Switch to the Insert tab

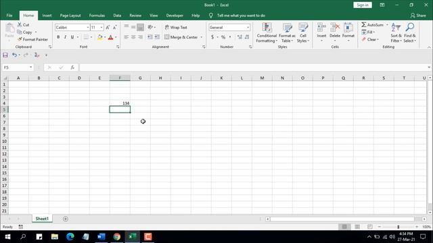47,16
